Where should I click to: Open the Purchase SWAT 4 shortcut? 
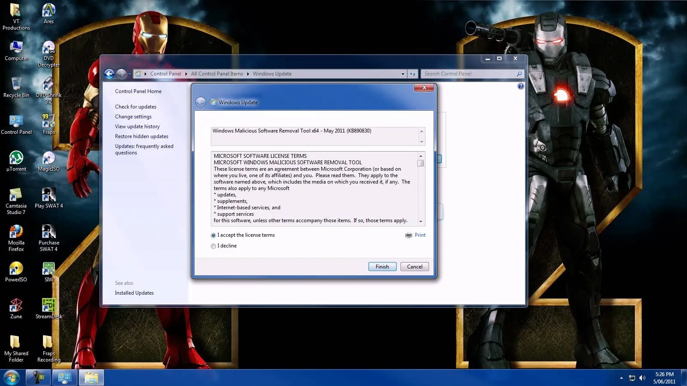tap(49, 238)
